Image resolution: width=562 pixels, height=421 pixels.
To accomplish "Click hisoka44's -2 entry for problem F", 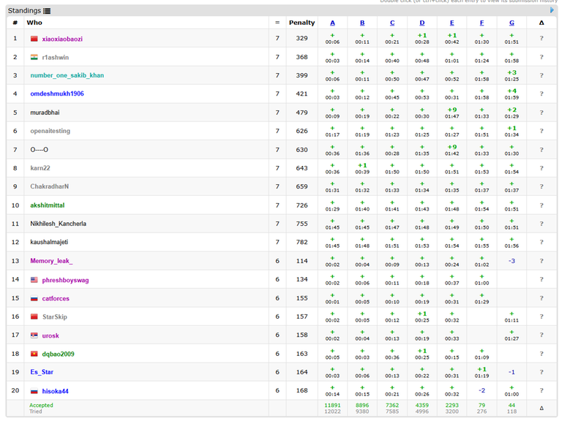I will (x=482, y=390).
